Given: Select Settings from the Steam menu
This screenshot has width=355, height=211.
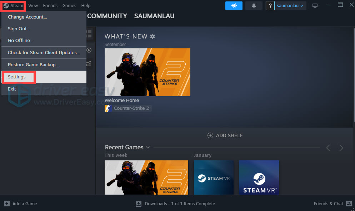Looking at the screenshot, I should click(x=17, y=77).
